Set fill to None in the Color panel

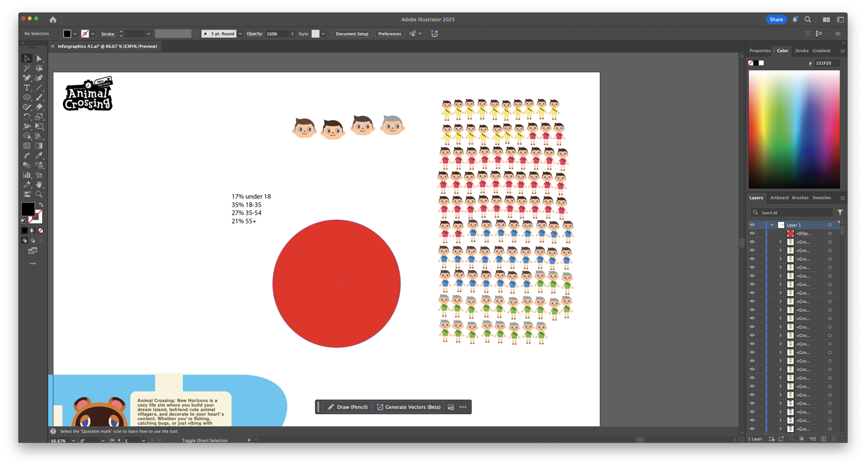pyautogui.click(x=751, y=63)
